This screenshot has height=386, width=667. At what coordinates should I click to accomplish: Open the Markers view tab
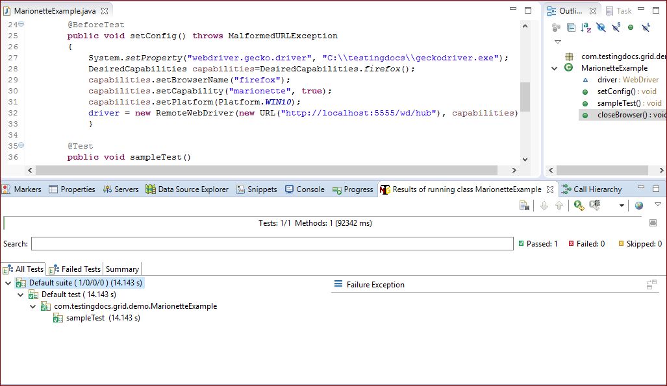[x=22, y=189]
